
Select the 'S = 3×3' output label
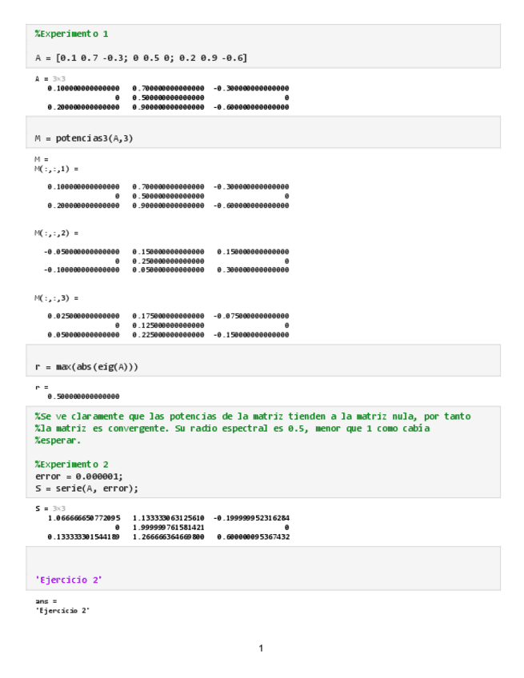tap(50, 508)
